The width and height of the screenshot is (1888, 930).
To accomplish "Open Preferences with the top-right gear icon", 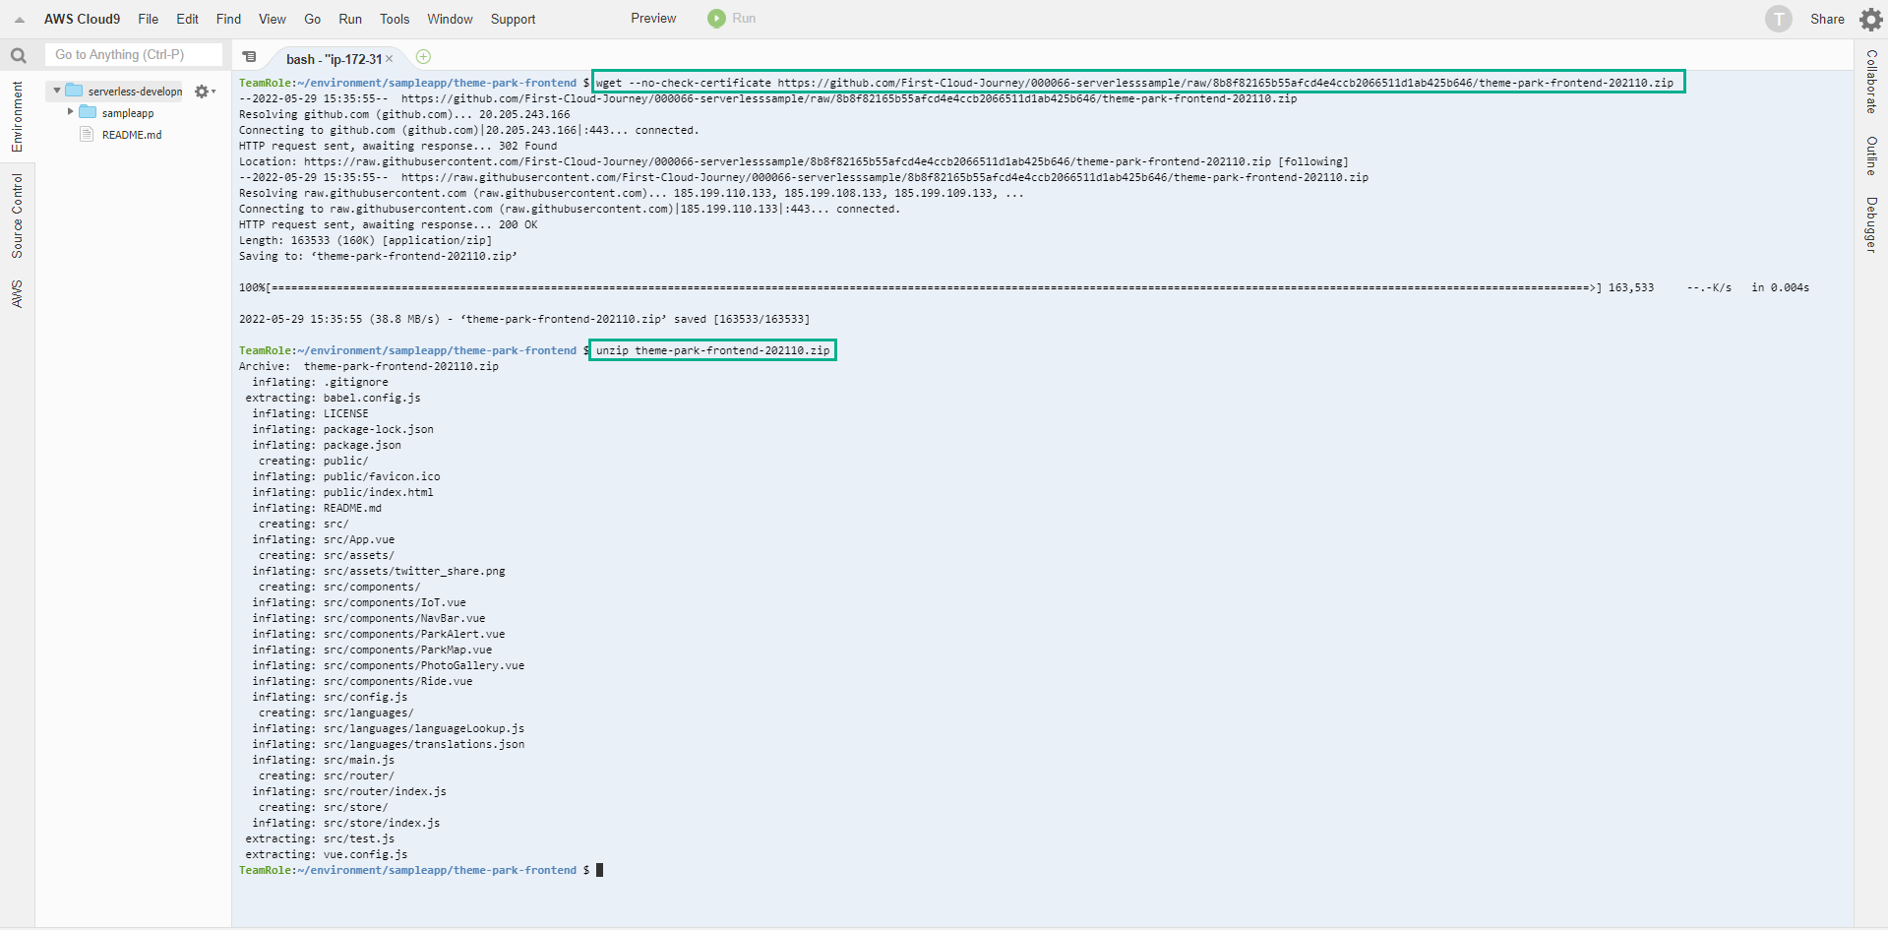I will click(x=1870, y=19).
